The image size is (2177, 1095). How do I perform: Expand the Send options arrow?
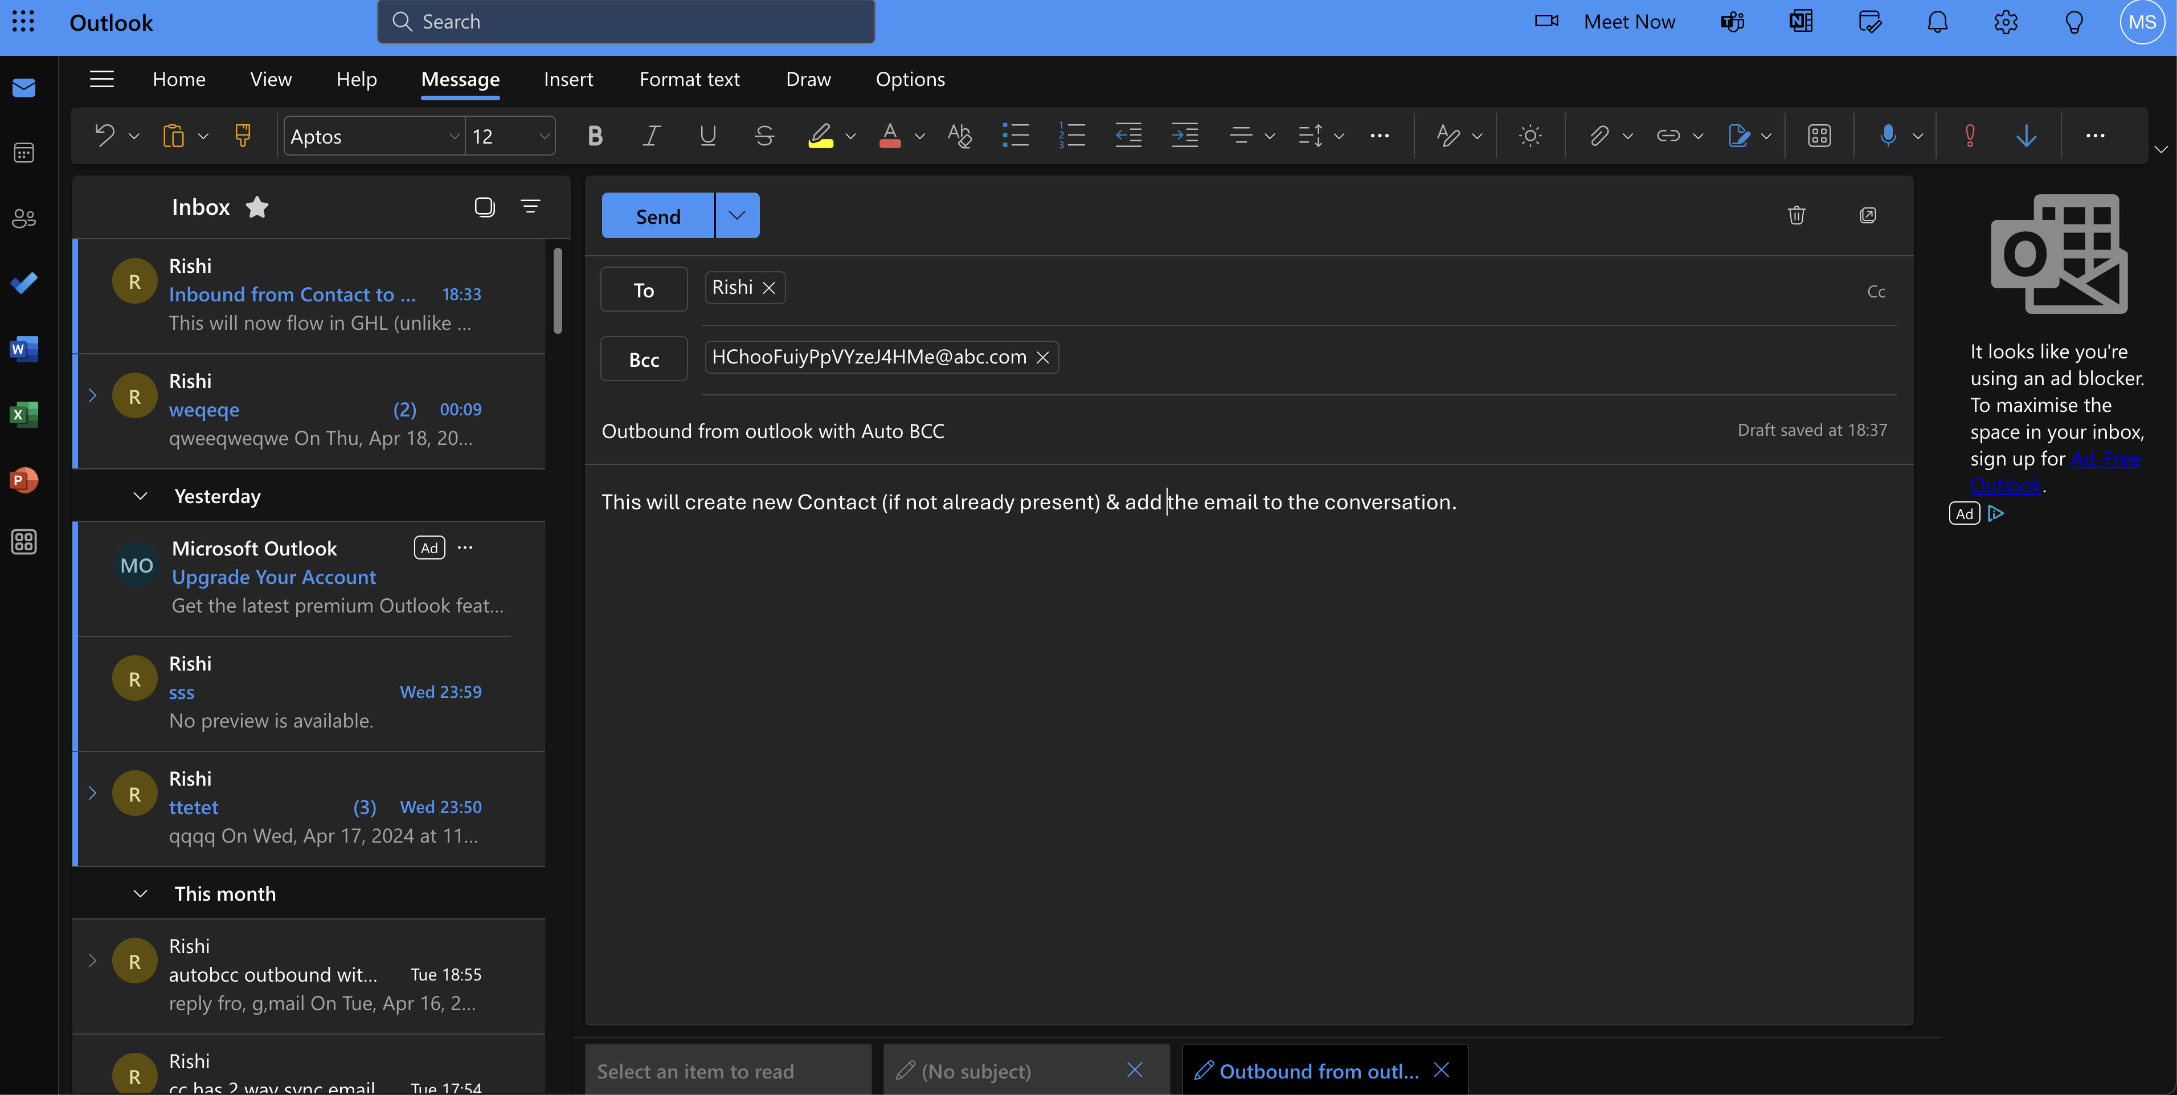click(737, 215)
